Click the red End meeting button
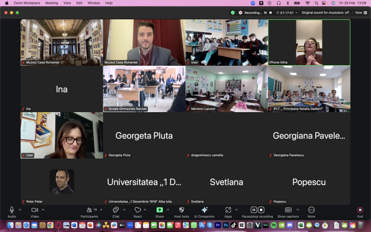This screenshot has height=232, width=371. pyautogui.click(x=360, y=210)
